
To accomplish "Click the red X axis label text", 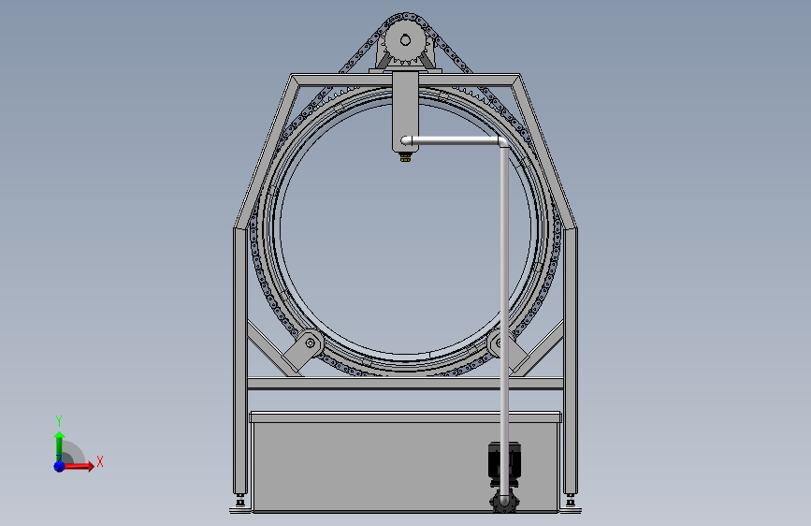I will [100, 461].
